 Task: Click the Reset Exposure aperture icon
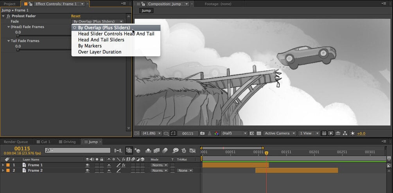(x=353, y=134)
